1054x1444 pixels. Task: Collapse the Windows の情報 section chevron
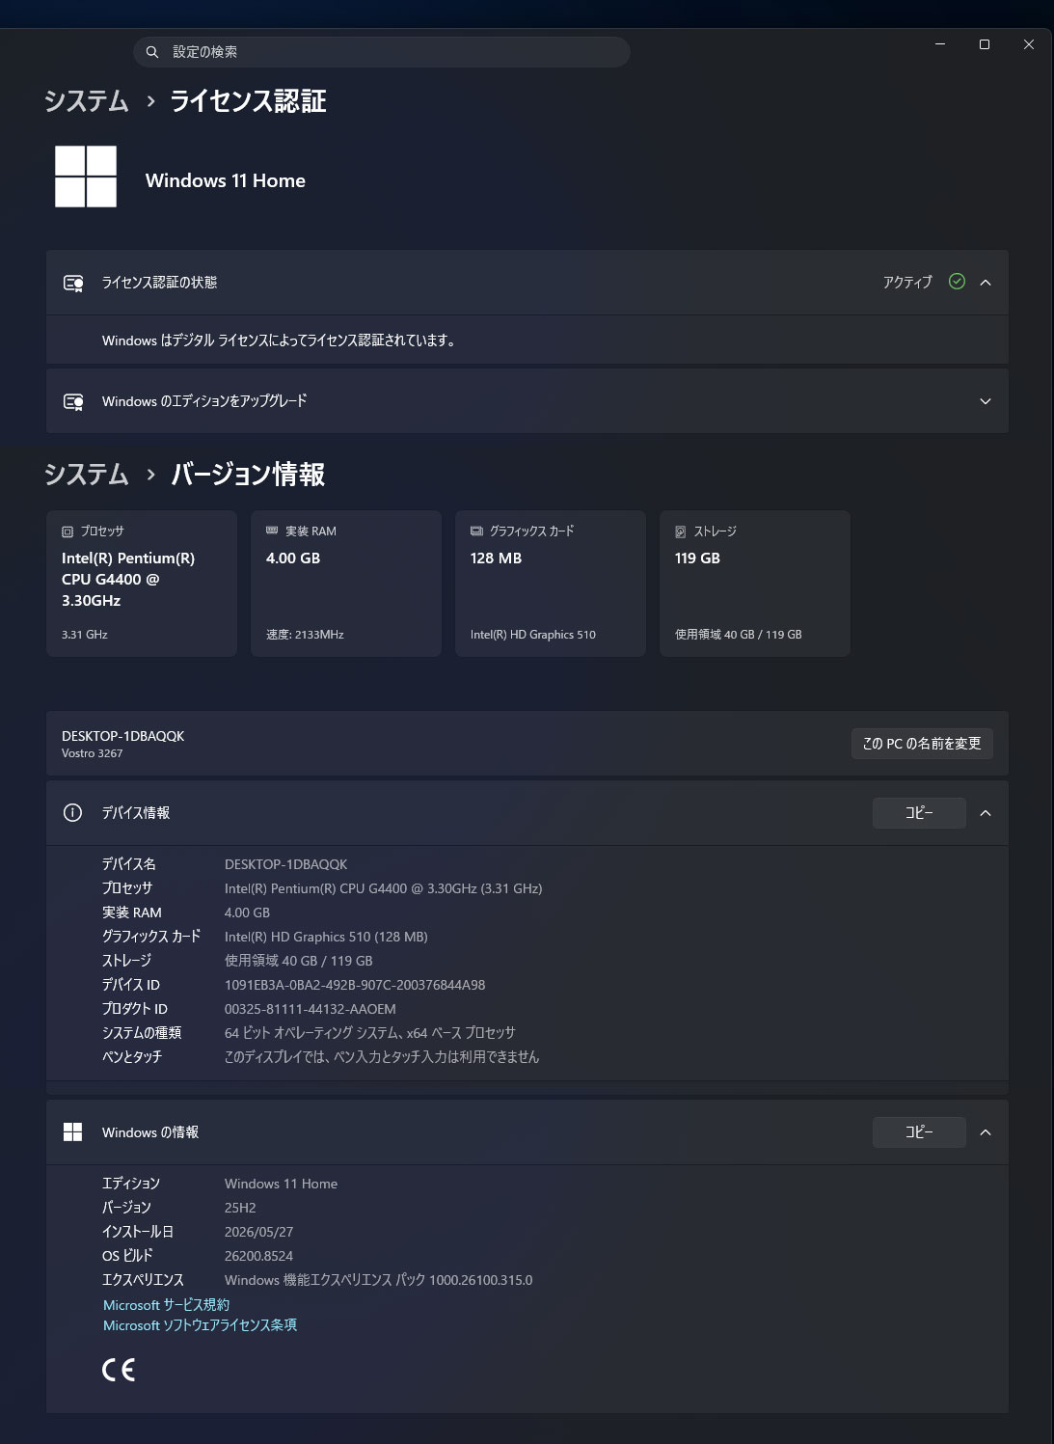click(x=986, y=1132)
